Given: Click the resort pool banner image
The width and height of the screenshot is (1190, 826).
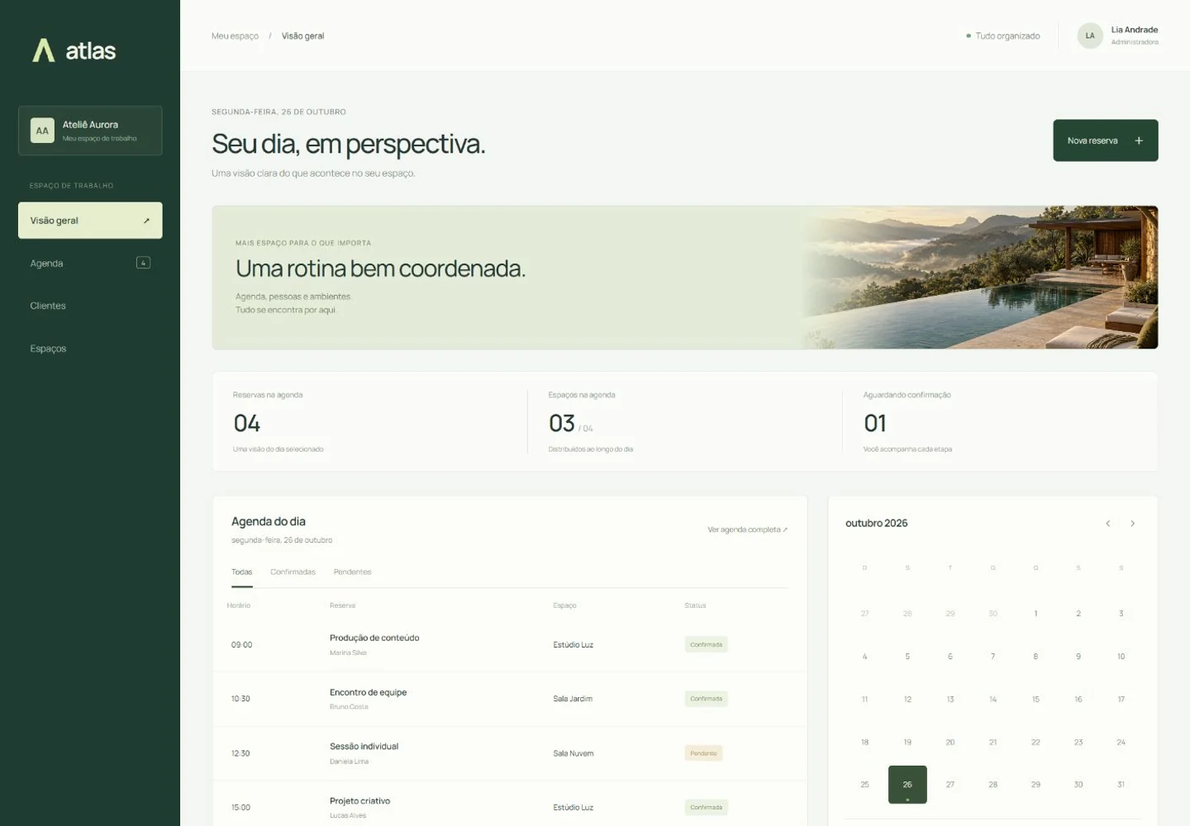Looking at the screenshot, I should 979,278.
